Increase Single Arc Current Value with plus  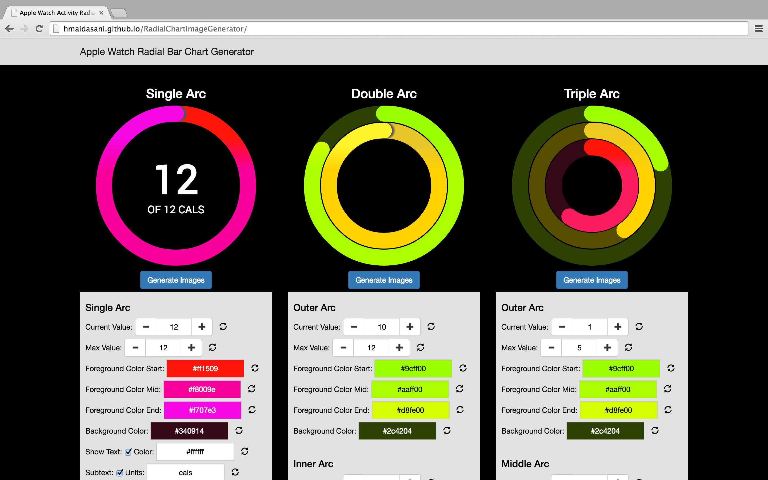(202, 327)
